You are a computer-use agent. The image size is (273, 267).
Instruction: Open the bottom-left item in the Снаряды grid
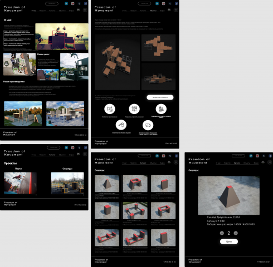107,238
